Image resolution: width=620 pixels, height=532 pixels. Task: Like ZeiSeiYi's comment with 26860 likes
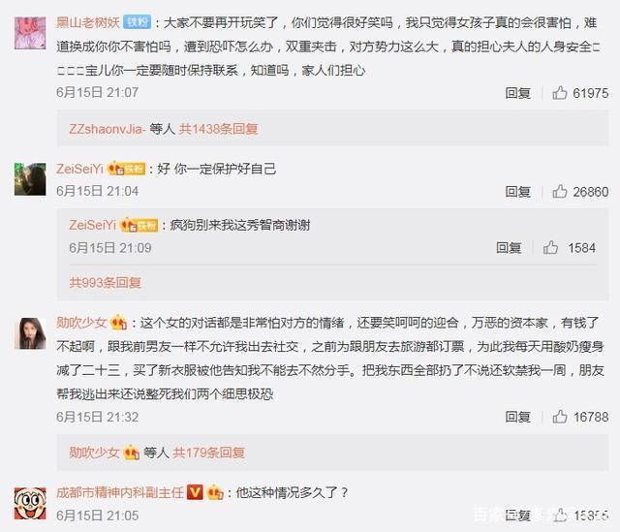click(x=560, y=192)
